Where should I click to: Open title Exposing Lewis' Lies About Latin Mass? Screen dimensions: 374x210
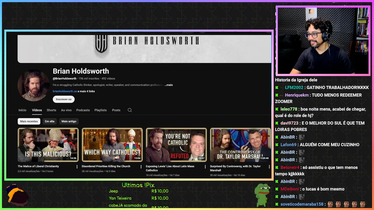coord(170,168)
